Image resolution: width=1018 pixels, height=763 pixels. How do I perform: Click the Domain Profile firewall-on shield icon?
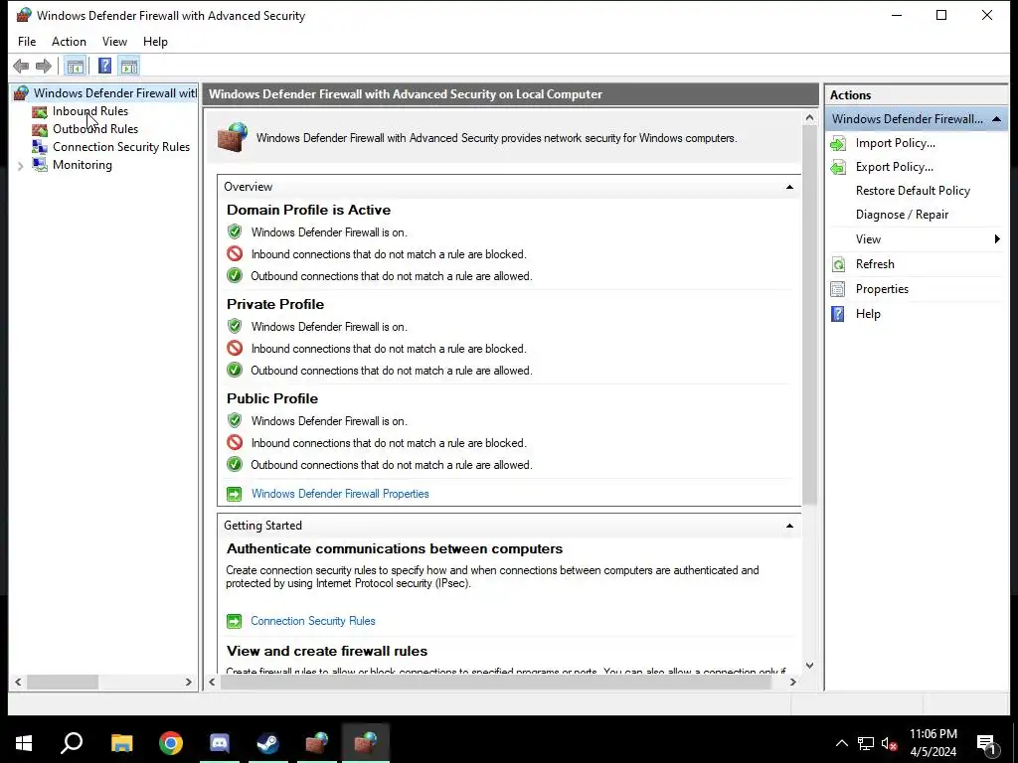(235, 231)
